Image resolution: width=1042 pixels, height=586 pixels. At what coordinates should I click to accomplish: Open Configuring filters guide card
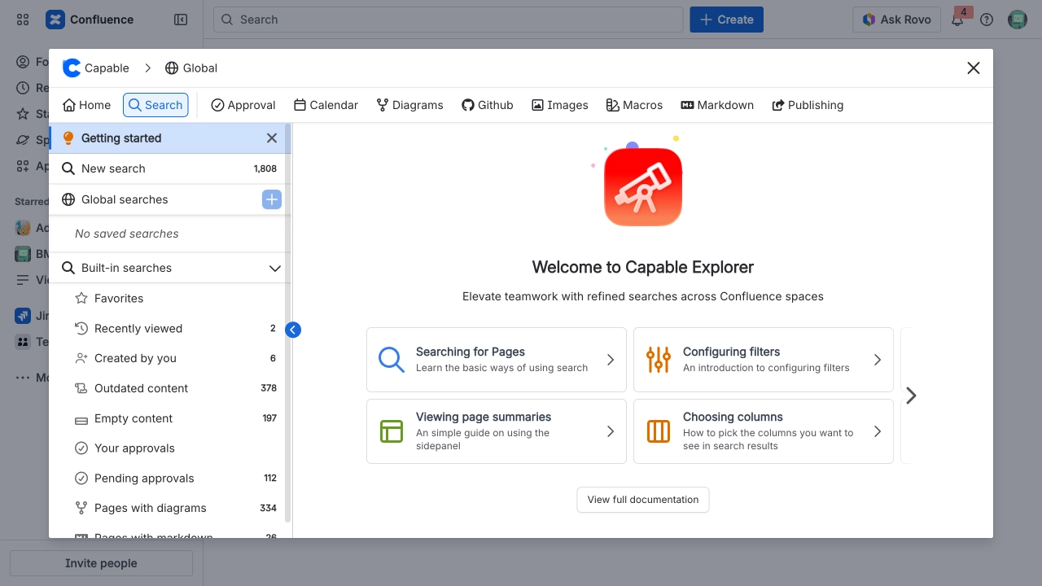(764, 360)
